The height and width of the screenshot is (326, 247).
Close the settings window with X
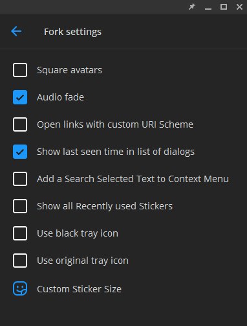coord(239,7)
